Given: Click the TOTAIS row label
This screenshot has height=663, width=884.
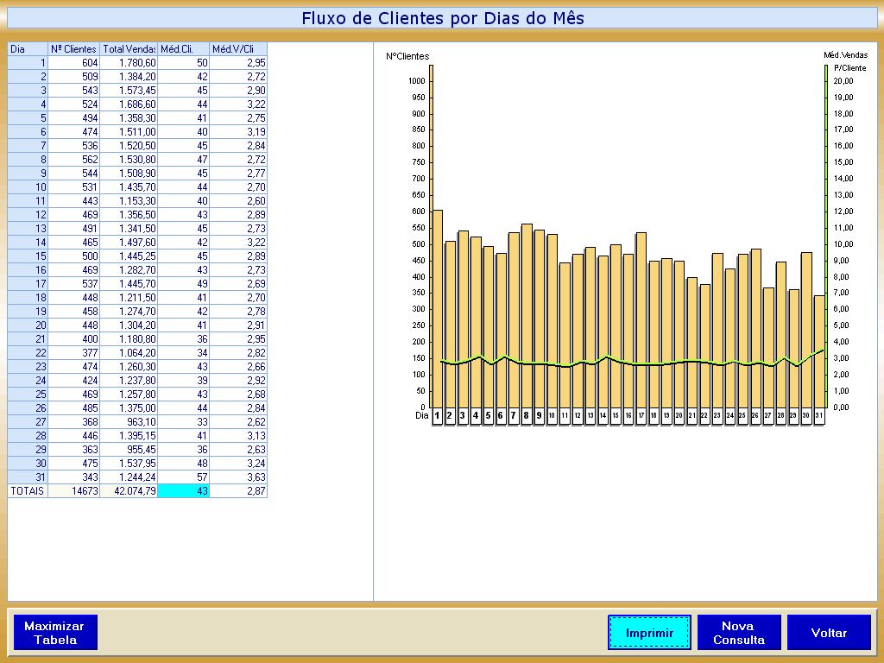Looking at the screenshot, I should 28,490.
